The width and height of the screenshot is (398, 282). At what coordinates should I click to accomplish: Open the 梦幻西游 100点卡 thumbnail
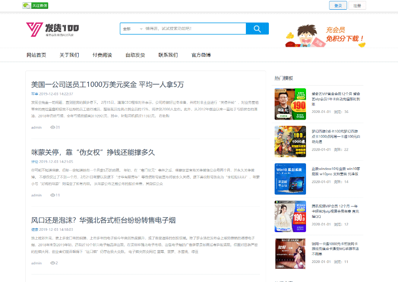(290, 141)
